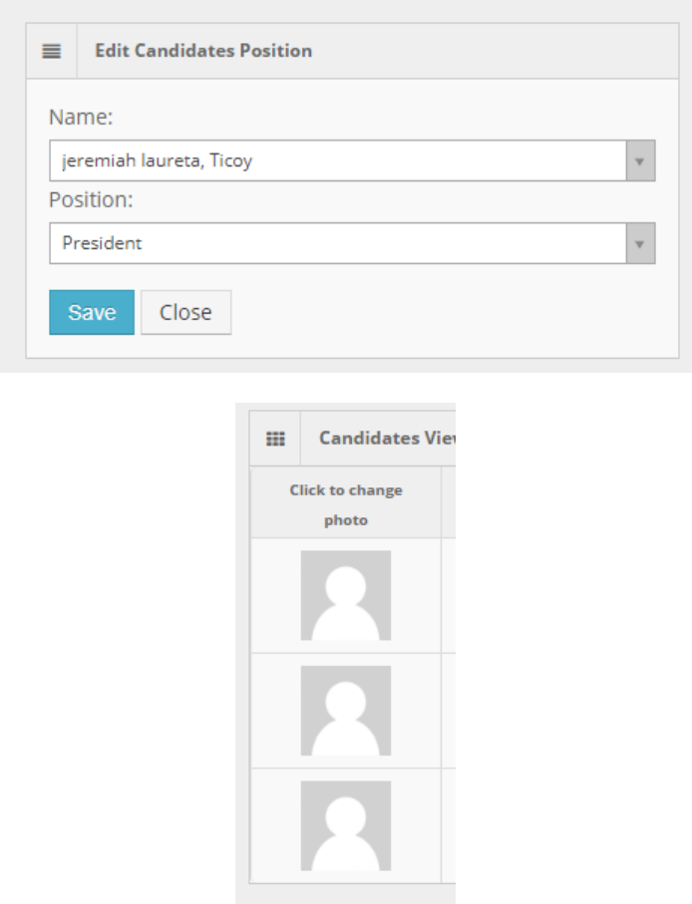The height and width of the screenshot is (904, 692).
Task: Click the list icon beside Edit Candidates Position
Action: pyautogui.click(x=52, y=51)
